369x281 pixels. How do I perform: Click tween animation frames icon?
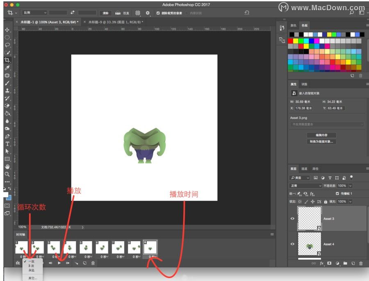(x=76, y=263)
